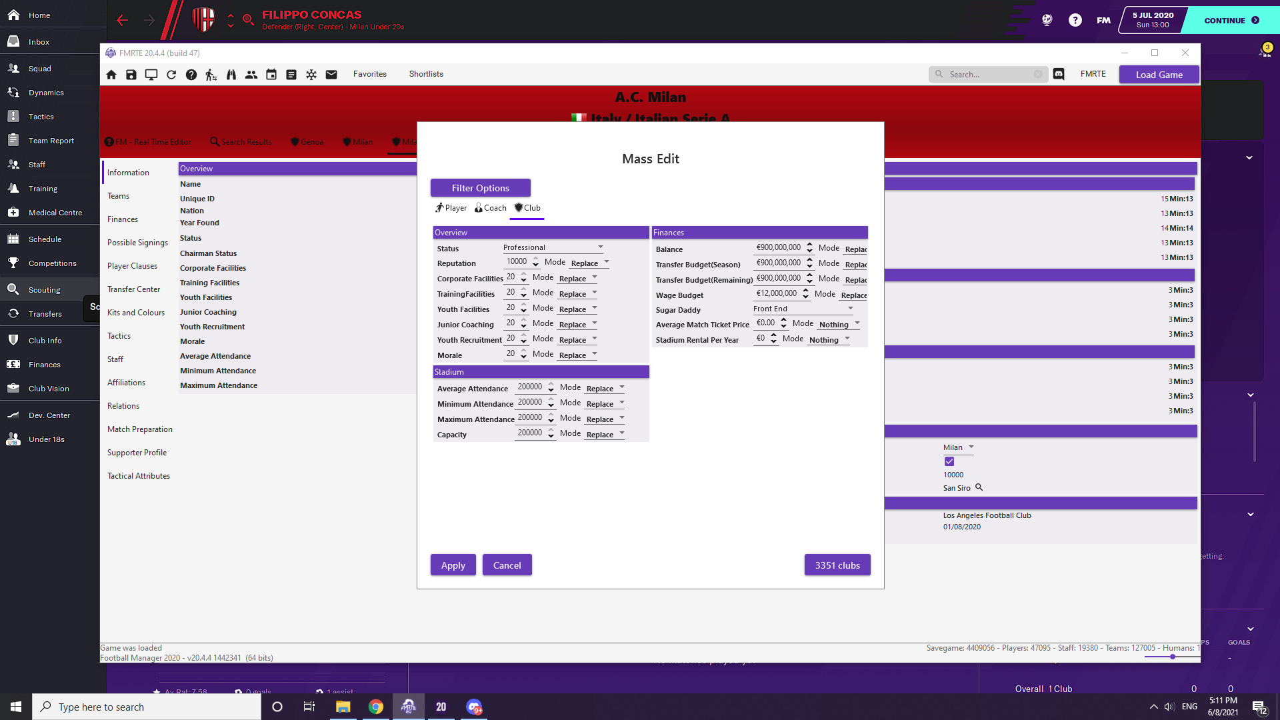Click the Filter Options button

pyautogui.click(x=480, y=188)
